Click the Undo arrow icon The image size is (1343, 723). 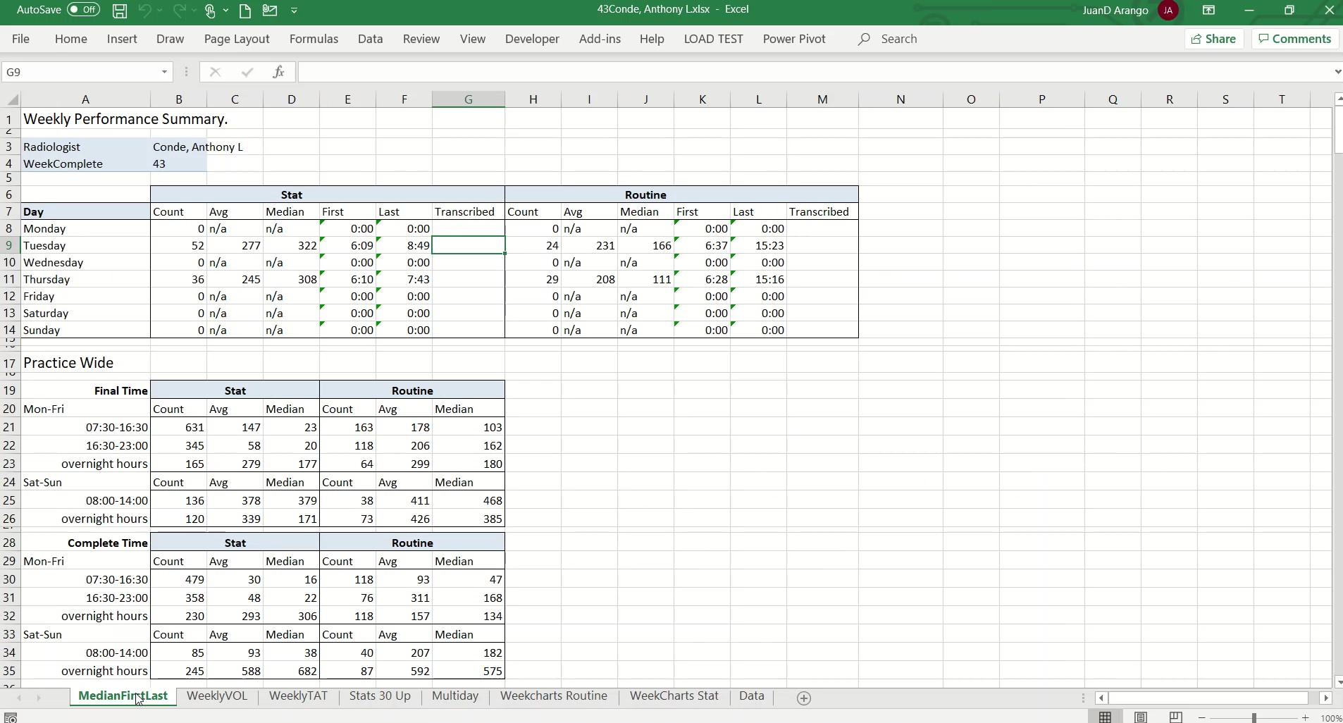(144, 11)
